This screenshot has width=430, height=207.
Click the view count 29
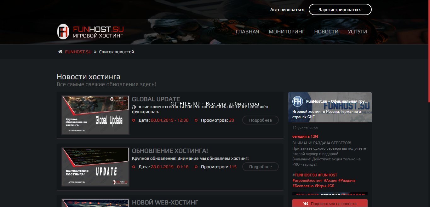point(232,120)
